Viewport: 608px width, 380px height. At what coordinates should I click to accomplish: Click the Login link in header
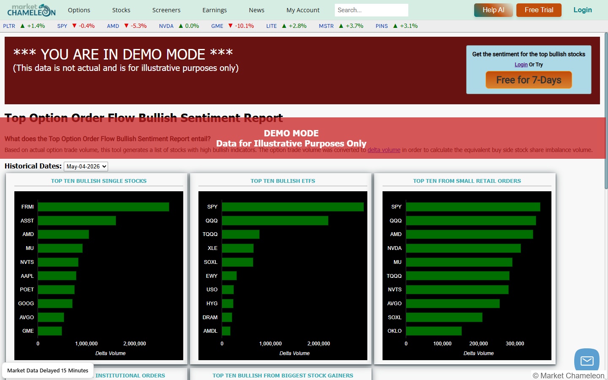pyautogui.click(x=583, y=10)
